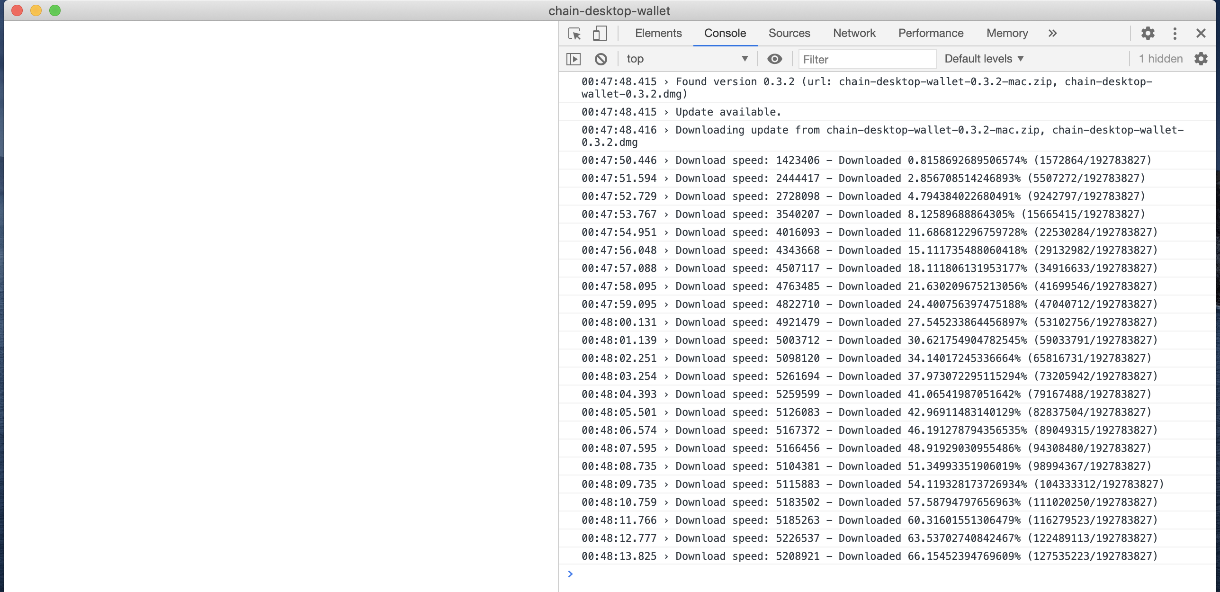The height and width of the screenshot is (592, 1220).
Task: Toggle the device toolbar
Action: point(600,33)
